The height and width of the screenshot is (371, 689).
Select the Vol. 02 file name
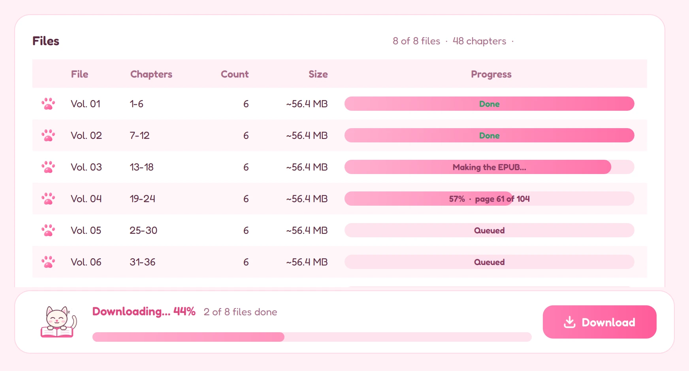(86, 135)
